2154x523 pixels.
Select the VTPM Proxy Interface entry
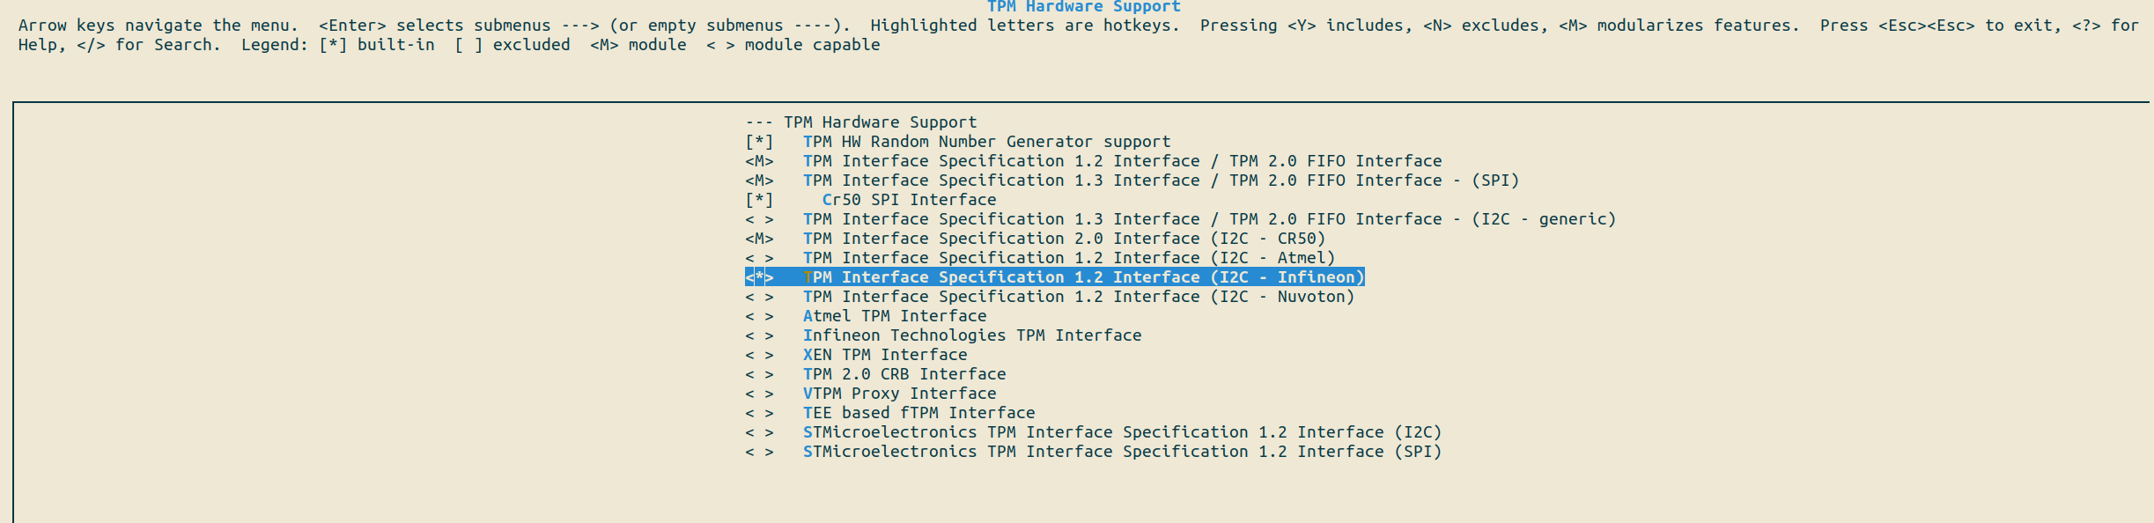899,394
